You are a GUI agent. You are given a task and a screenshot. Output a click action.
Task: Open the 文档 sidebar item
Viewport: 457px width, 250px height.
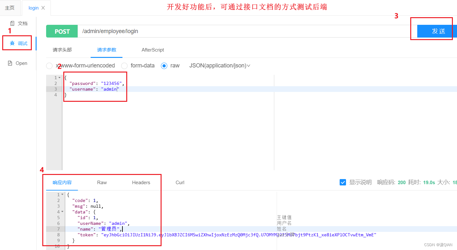click(x=18, y=23)
